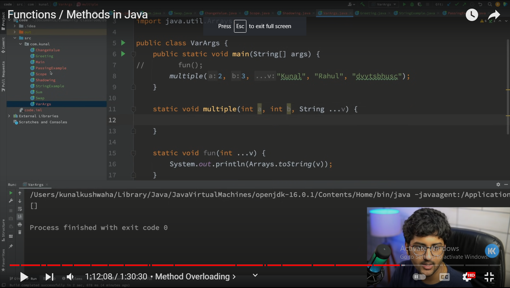Collapse the src folder in project tree

[x=15, y=38]
